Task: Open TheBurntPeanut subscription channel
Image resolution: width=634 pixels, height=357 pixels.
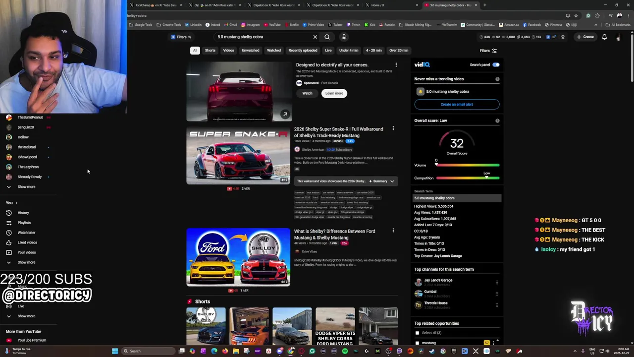Action: [x=30, y=118]
